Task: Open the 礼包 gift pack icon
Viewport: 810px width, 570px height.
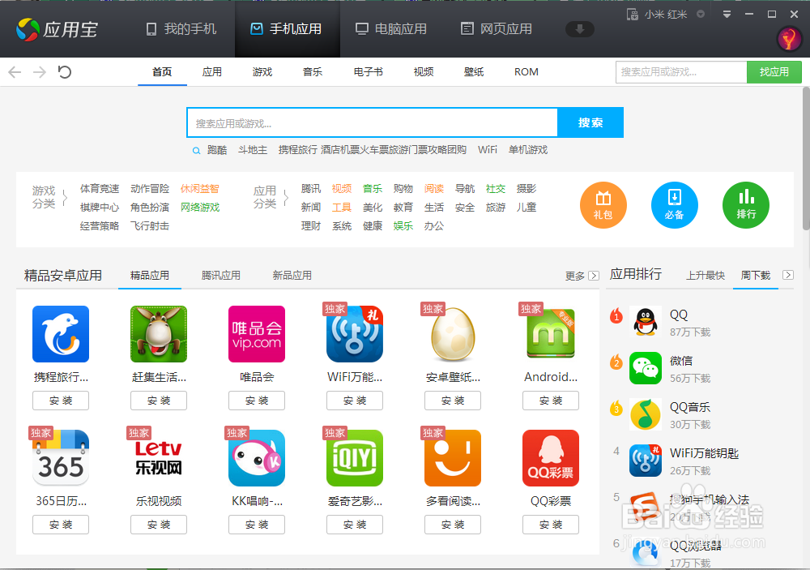Action: click(603, 205)
